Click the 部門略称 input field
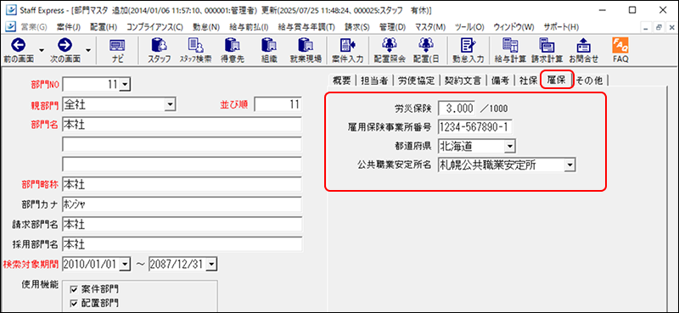Image resolution: width=679 pixels, height=313 pixels. pyautogui.click(x=182, y=184)
